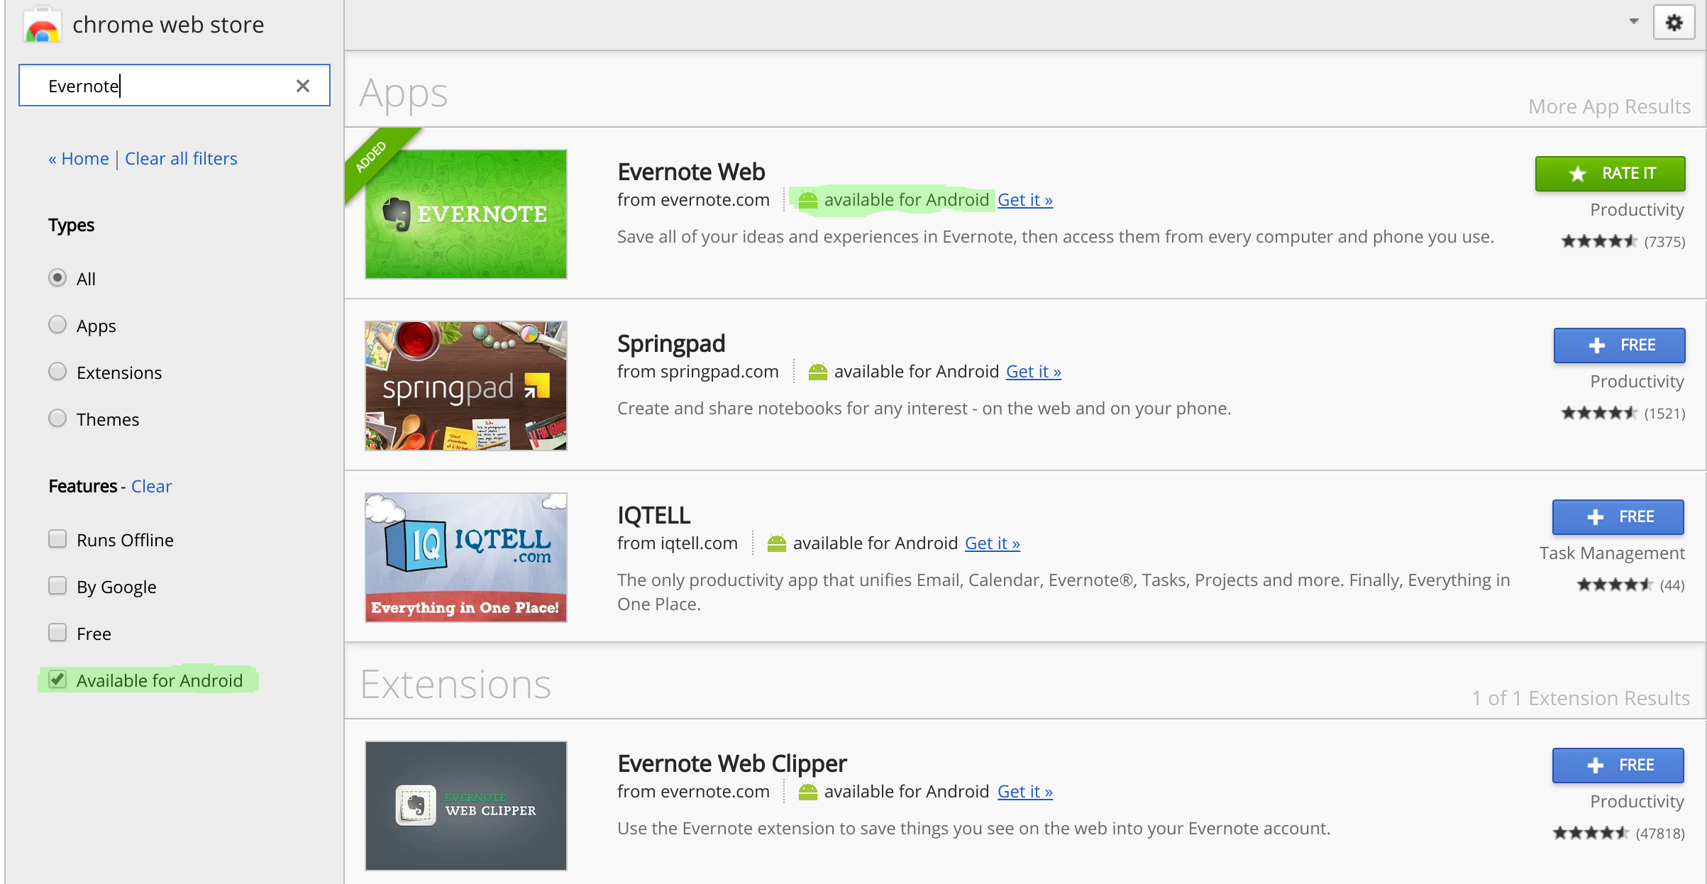Open the Evernote Web Clipper title
The width and height of the screenshot is (1707, 884).
coord(731,764)
